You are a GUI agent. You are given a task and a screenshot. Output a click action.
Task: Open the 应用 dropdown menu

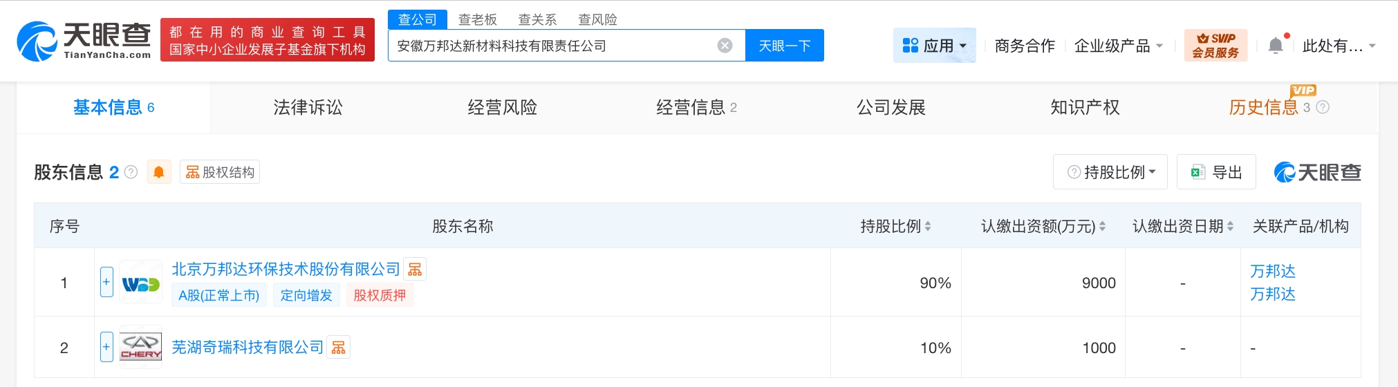[934, 46]
